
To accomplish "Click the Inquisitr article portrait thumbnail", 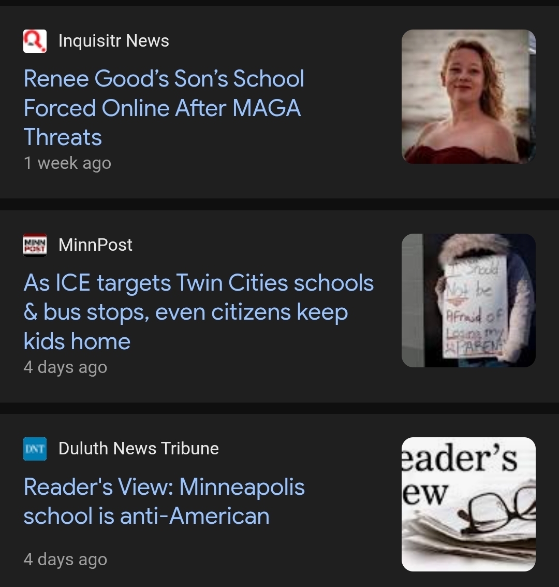I will click(x=468, y=96).
